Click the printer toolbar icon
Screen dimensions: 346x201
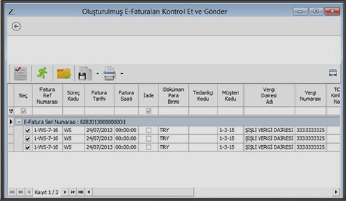tap(109, 73)
